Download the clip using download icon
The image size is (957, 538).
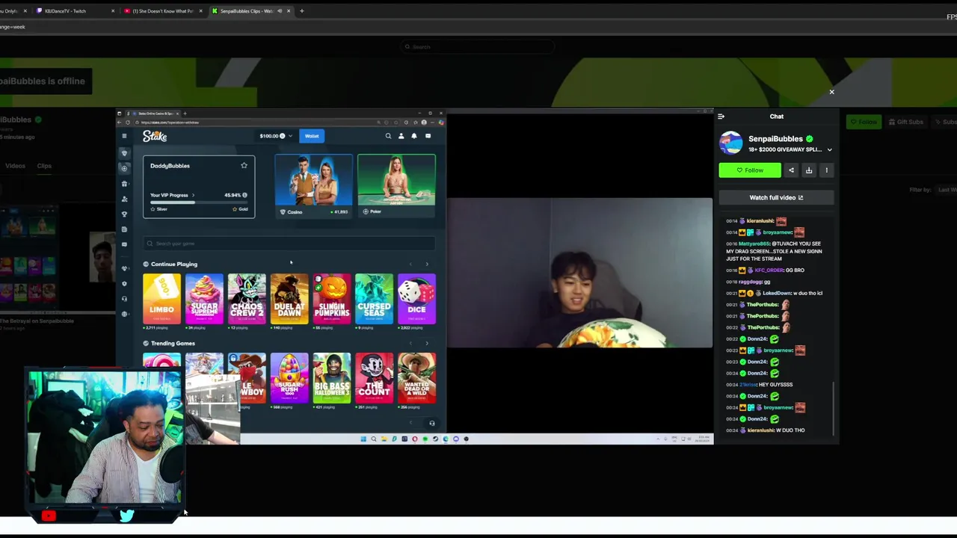coord(808,170)
